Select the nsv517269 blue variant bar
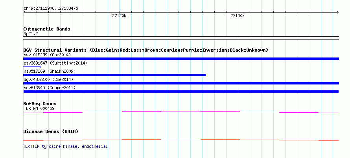The height and width of the screenshot is (158, 350). pos(114,75)
